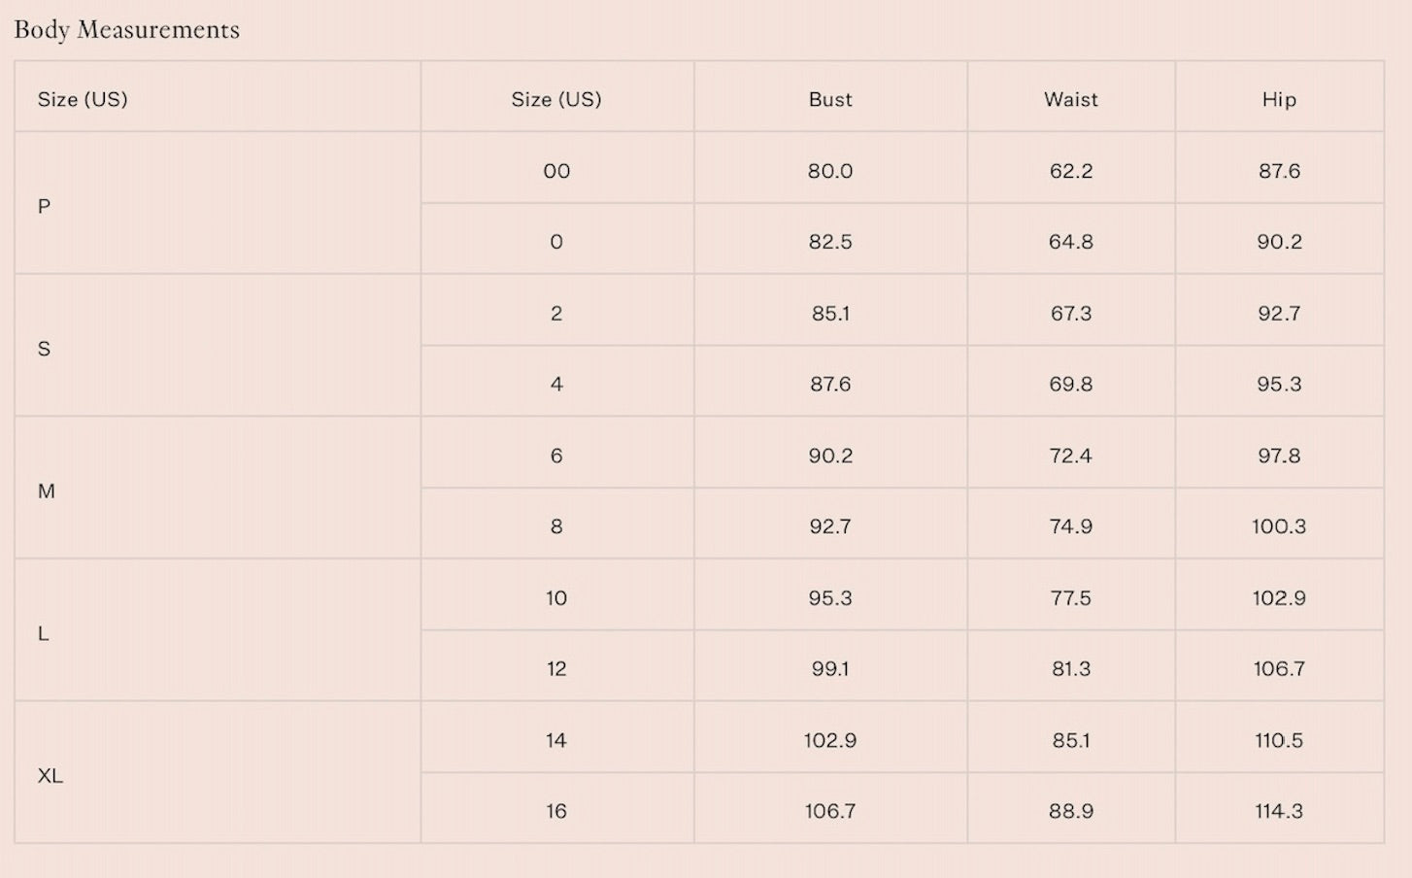
Task: Click the hip value 114.3
Action: coord(1279,811)
